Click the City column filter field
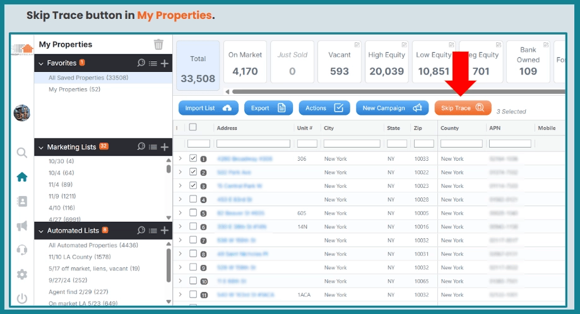Viewport: 580px width, 314px height. 352,144
